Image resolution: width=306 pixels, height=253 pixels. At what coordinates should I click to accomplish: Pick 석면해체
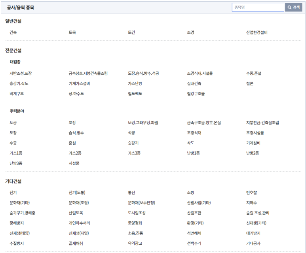pyautogui.click(x=194, y=233)
